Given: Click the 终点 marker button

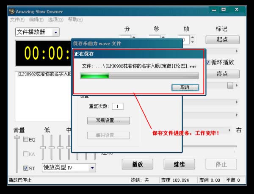Looking at the screenshot, I should coord(222,74).
